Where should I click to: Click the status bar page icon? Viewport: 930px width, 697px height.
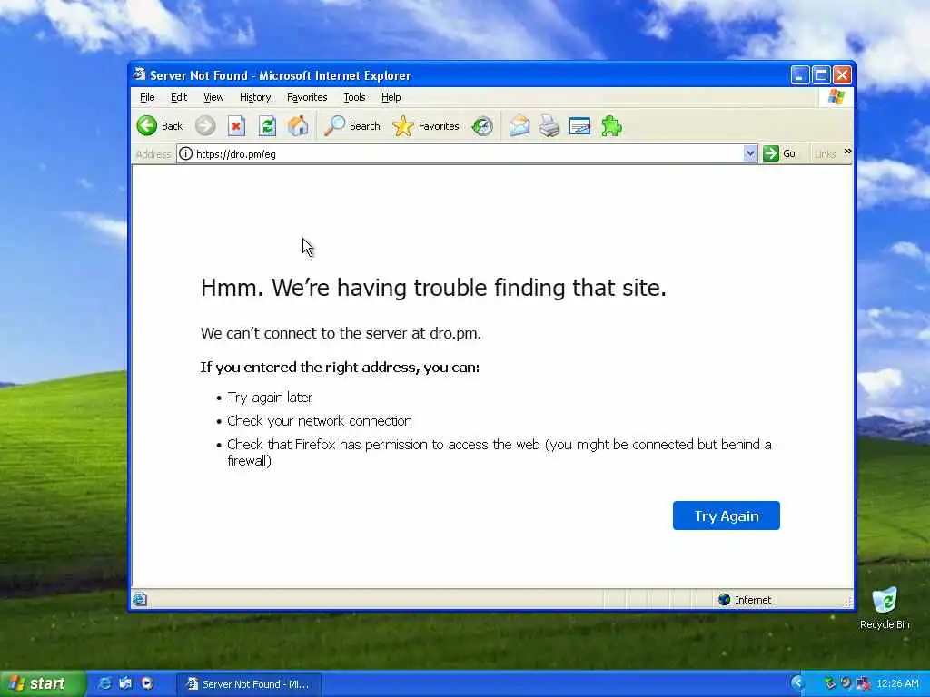click(x=140, y=599)
